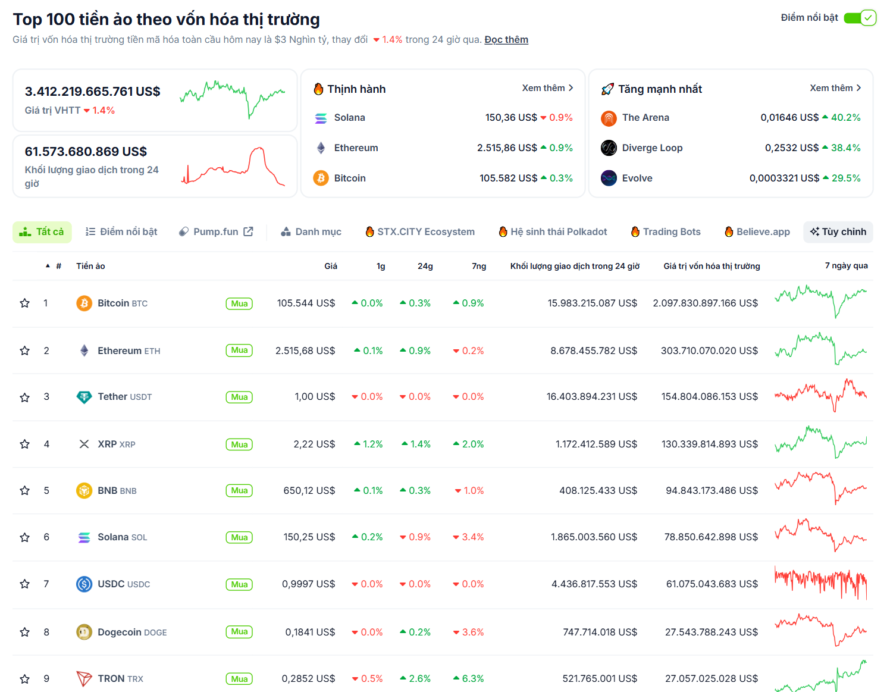
Task: Click the Dogecoin logo icon
Action: tap(84, 632)
